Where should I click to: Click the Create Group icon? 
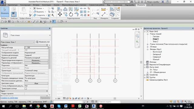point(118,9)
